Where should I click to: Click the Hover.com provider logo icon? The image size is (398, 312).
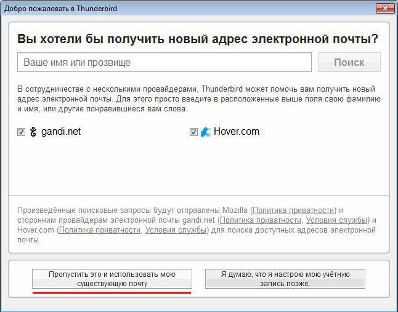(x=206, y=132)
